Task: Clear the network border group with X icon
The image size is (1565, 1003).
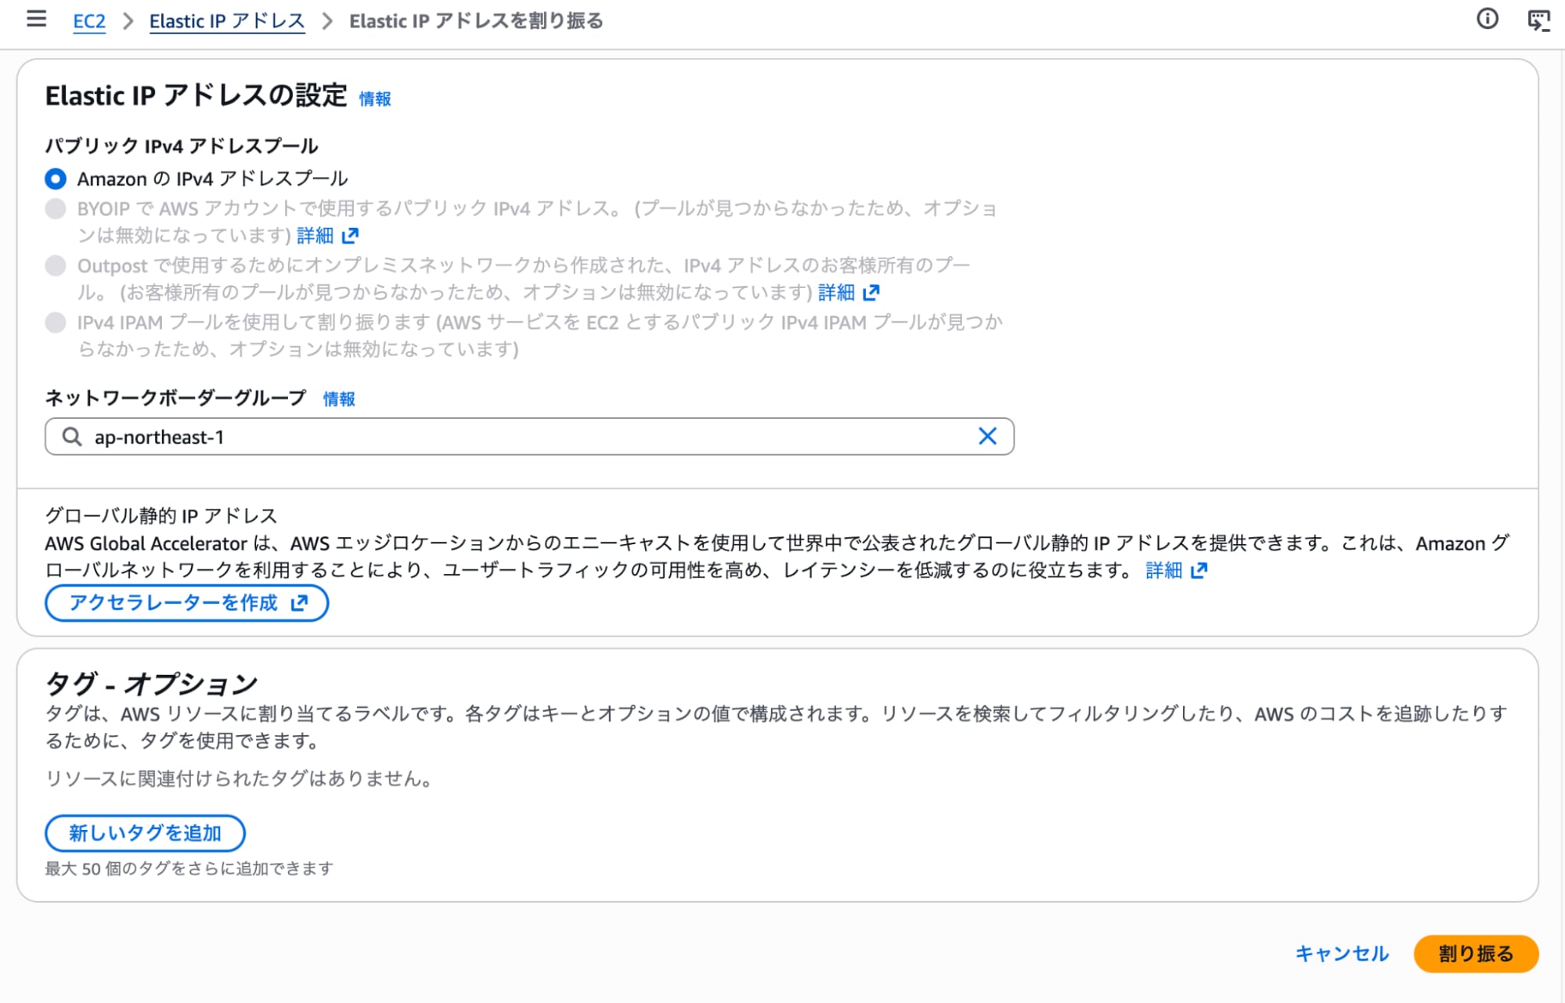Action: 987,436
